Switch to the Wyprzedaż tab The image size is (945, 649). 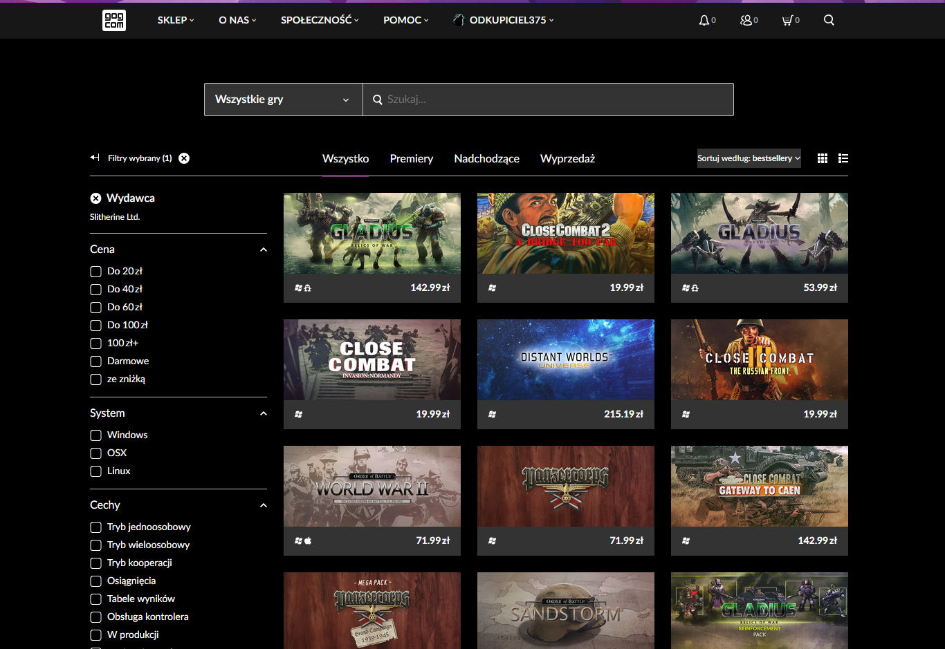567,159
